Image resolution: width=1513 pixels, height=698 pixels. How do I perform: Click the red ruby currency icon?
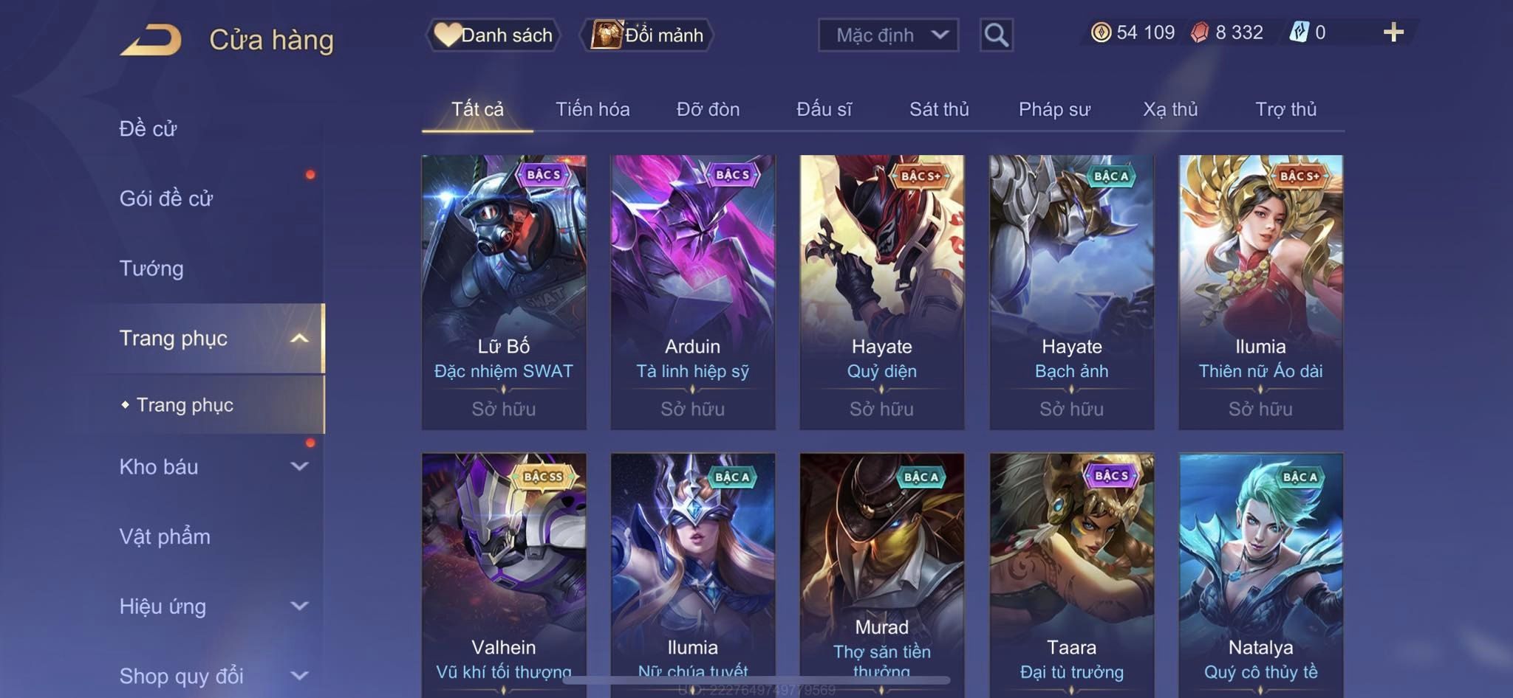1200,32
